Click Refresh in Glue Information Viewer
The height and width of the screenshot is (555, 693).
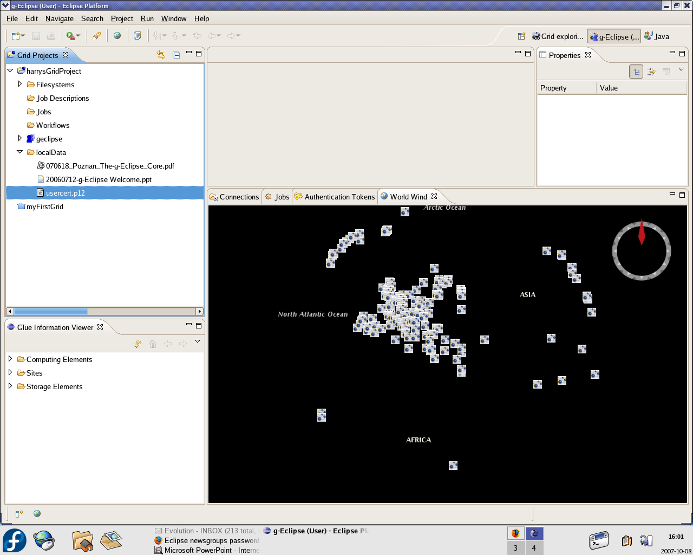click(138, 344)
